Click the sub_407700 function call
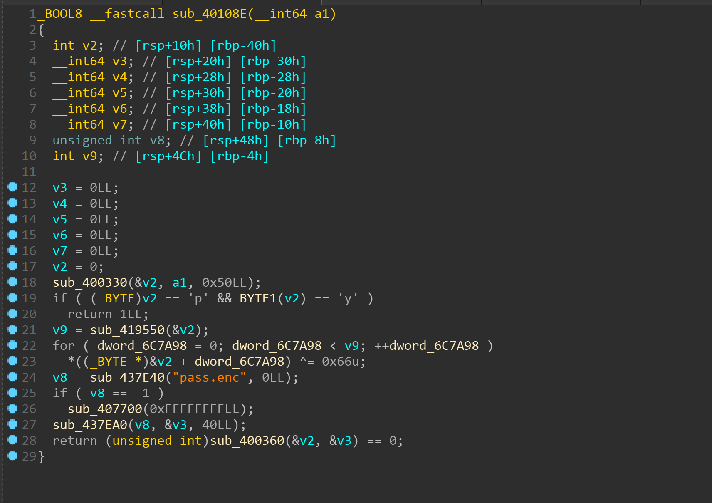This screenshot has height=503, width=712. tap(105, 409)
